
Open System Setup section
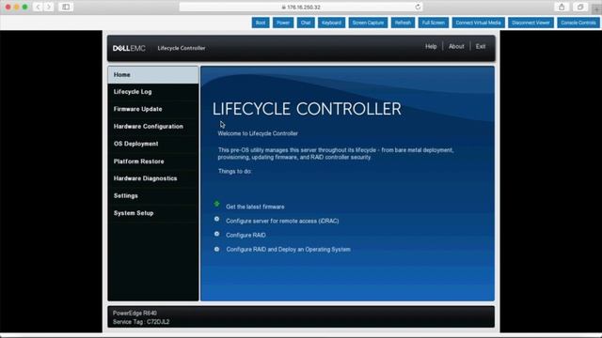point(153,213)
